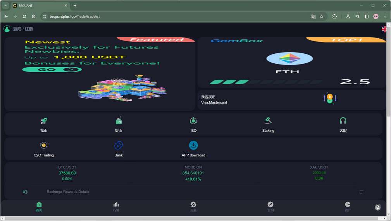Open the wallet withdraw icon

pyautogui.click(x=119, y=121)
